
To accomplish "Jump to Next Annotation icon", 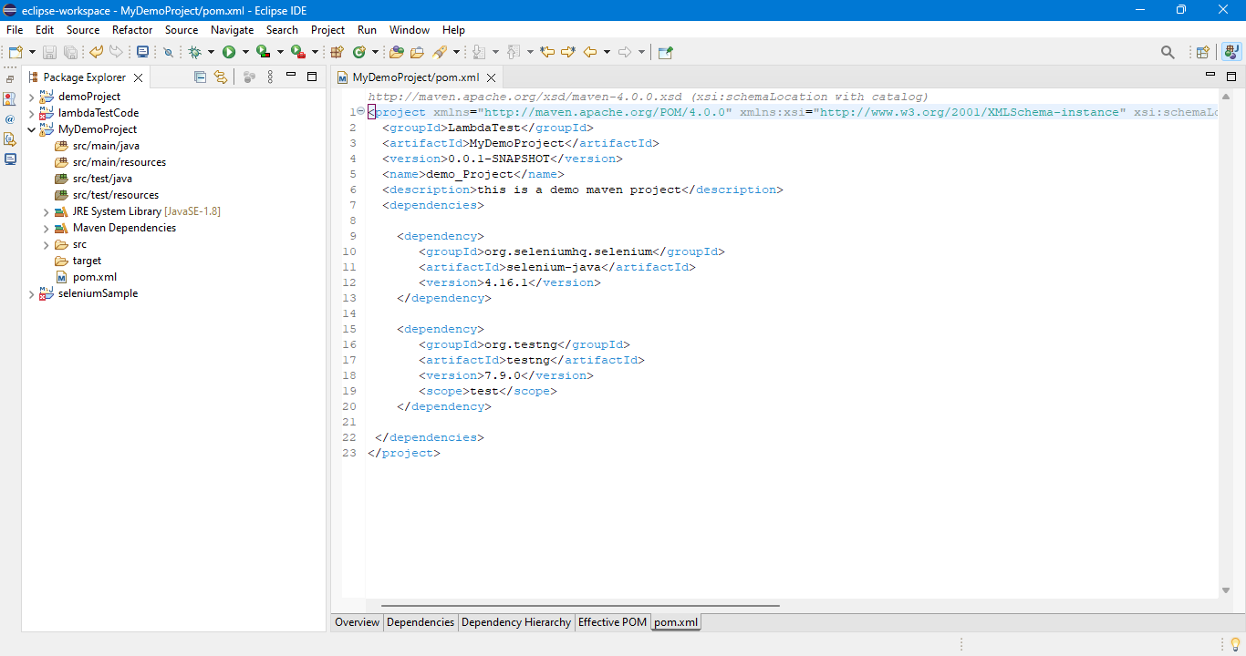I will (x=480, y=52).
